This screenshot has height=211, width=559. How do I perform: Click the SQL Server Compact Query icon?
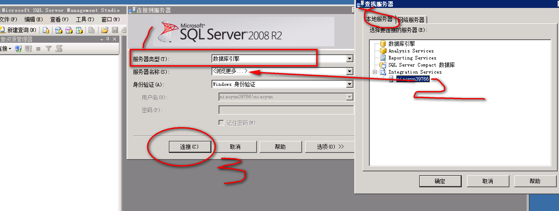click(x=92, y=30)
